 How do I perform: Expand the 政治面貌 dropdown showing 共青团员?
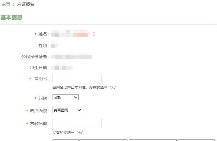(x=67, y=110)
